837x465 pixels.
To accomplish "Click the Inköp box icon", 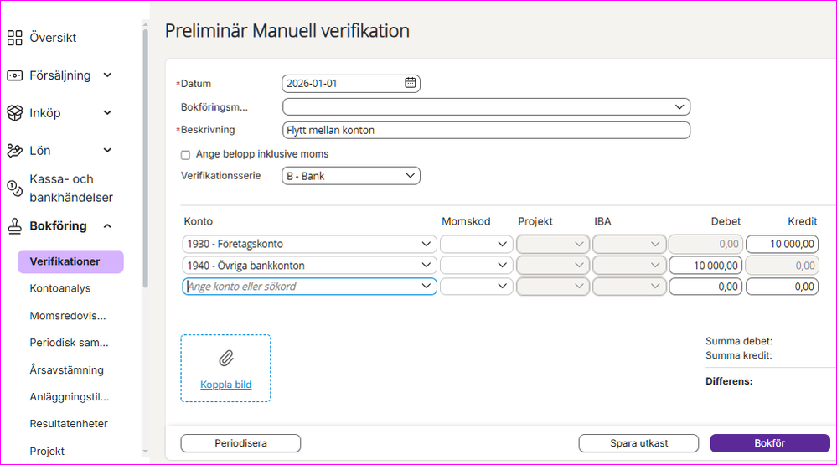I will click(15, 113).
